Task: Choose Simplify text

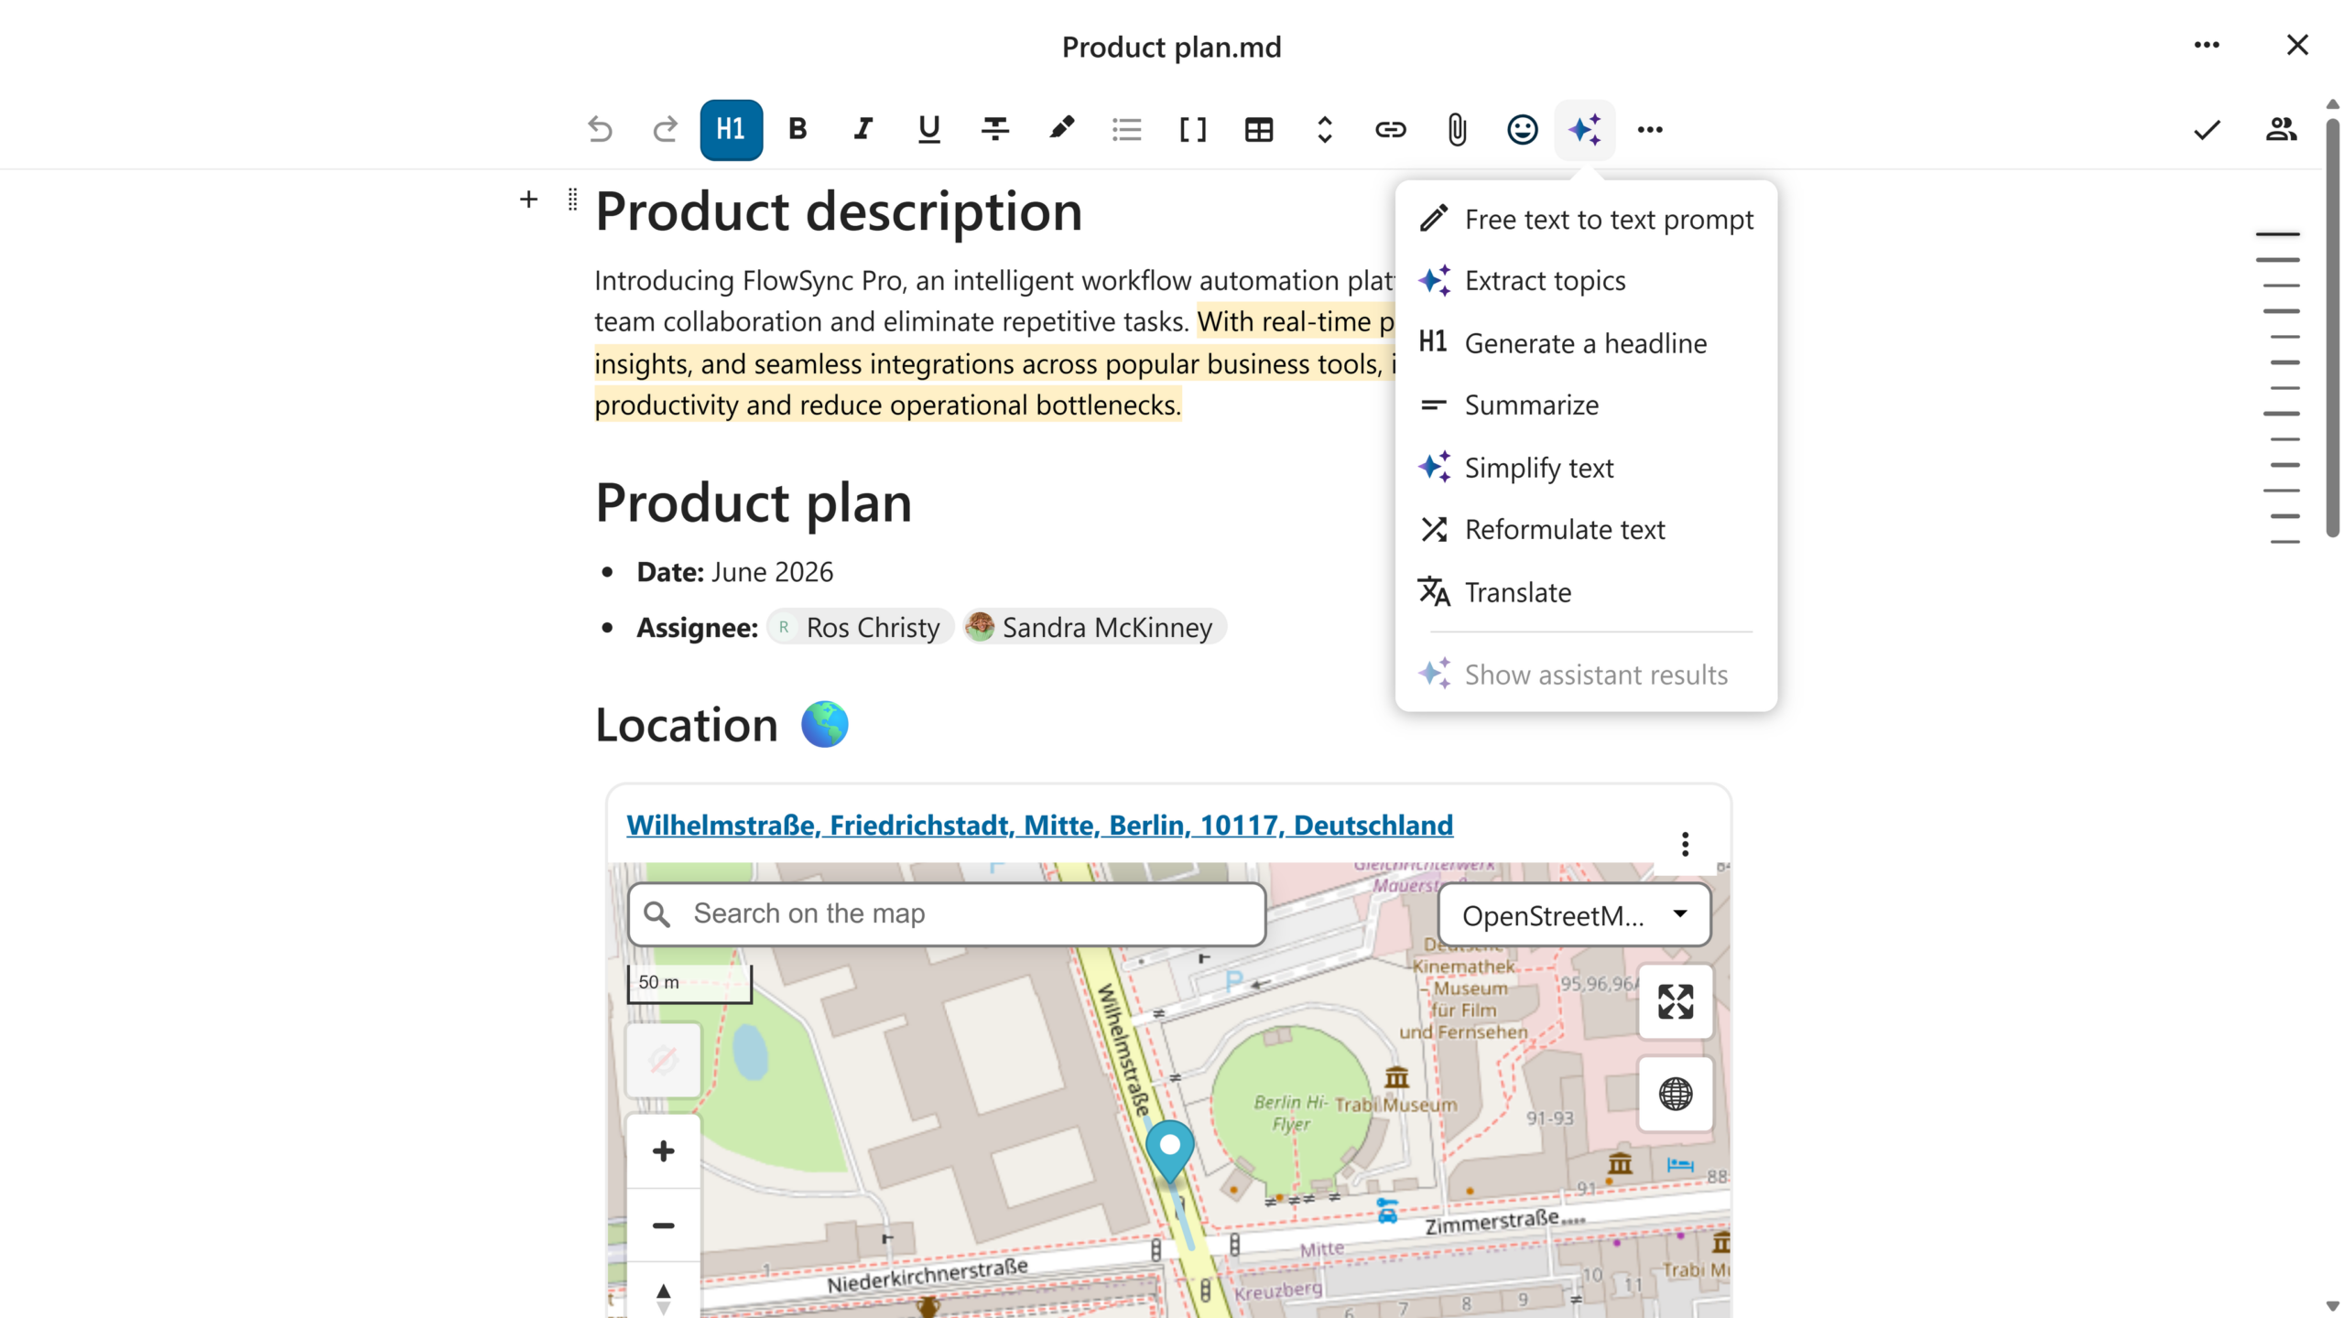Action: 1586,468
